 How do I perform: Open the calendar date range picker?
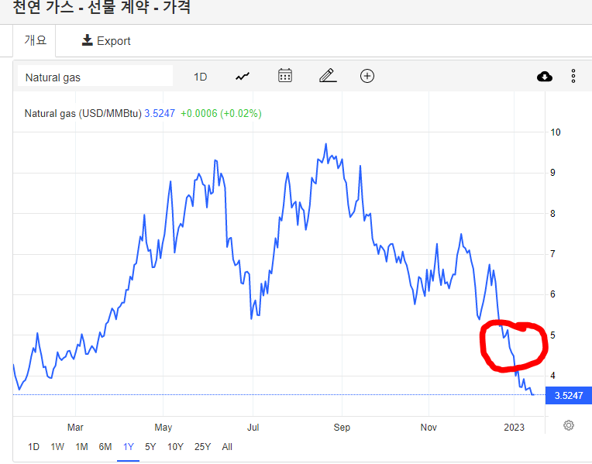pos(285,75)
